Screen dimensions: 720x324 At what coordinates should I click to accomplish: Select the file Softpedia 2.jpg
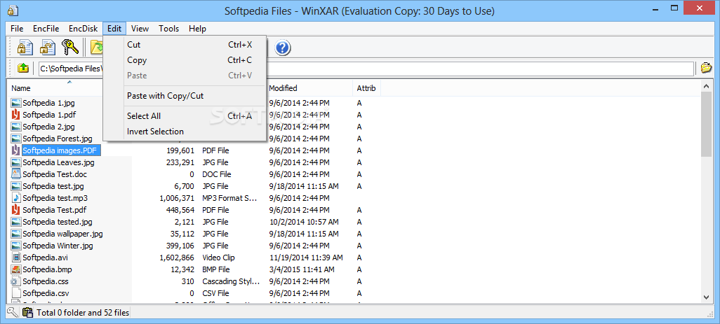48,127
